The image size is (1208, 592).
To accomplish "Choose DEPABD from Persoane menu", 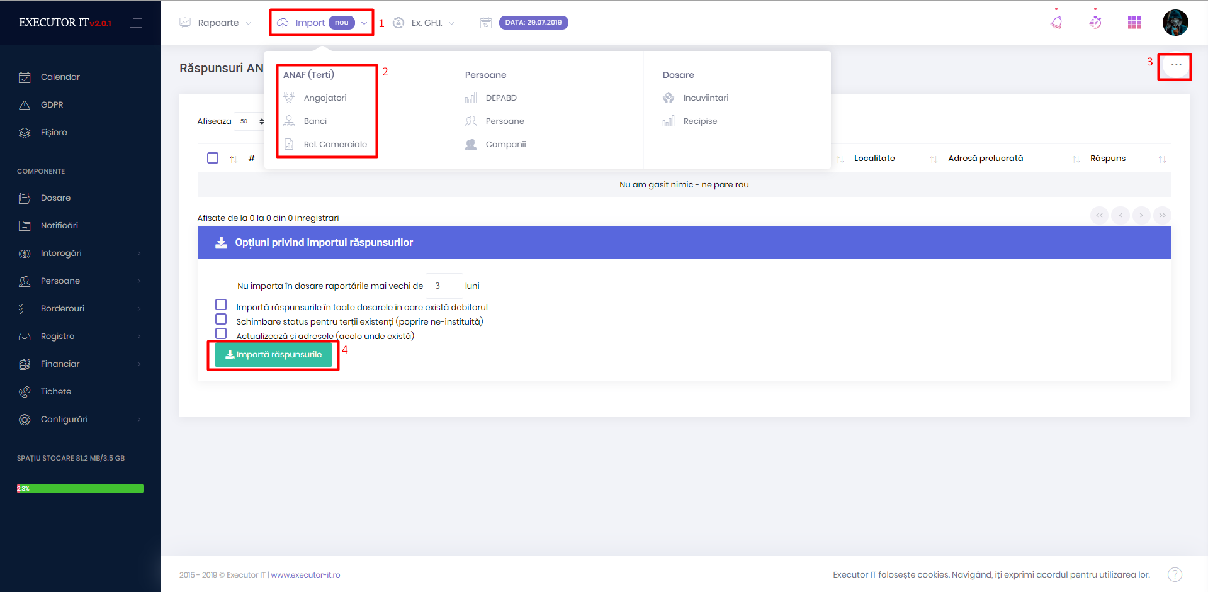I will 501,98.
